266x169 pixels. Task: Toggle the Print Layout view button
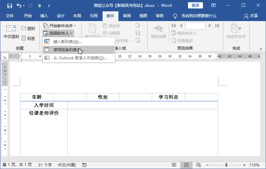(x=186, y=165)
